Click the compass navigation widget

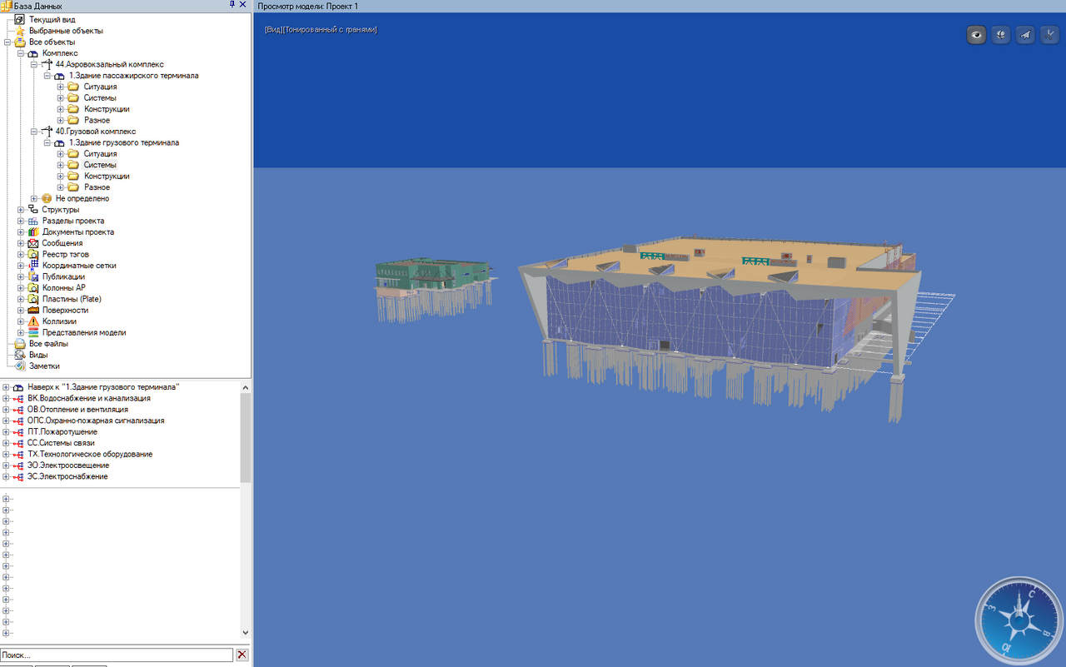coord(1019,620)
